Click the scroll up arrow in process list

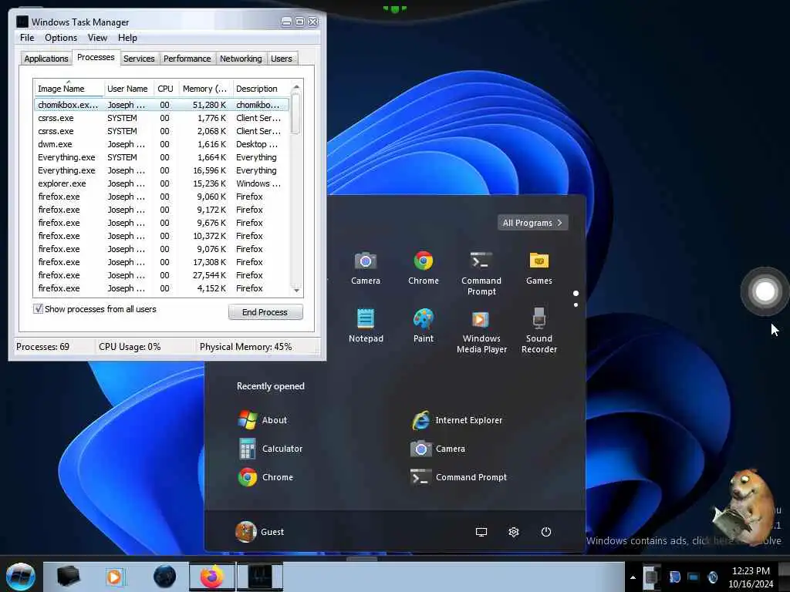point(296,87)
